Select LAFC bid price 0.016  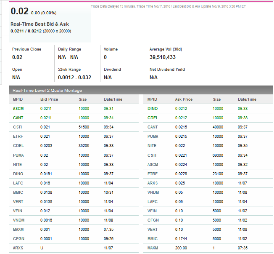click(x=45, y=183)
